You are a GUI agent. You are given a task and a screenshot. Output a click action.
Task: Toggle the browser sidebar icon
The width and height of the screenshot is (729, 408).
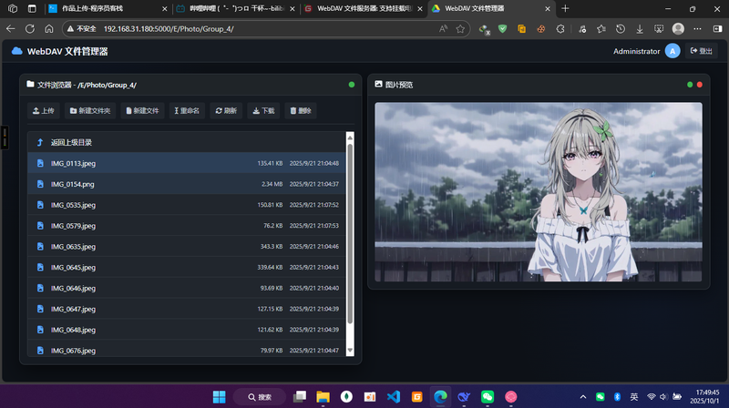pos(717,29)
